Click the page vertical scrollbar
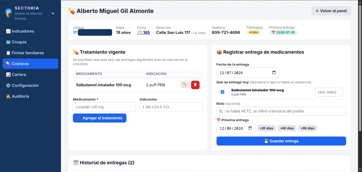This screenshot has width=362, height=172. coord(360,67)
